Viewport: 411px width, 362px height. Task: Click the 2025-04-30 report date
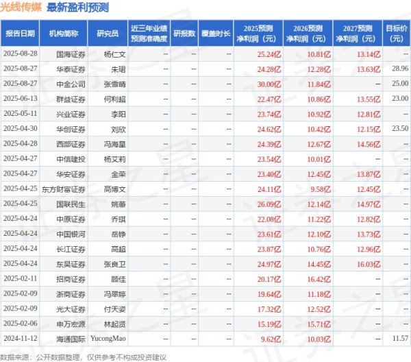point(21,128)
